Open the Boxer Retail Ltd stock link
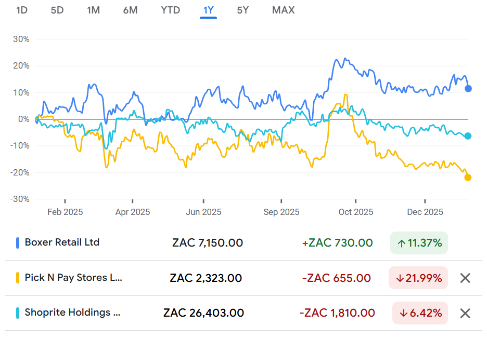 (x=62, y=242)
